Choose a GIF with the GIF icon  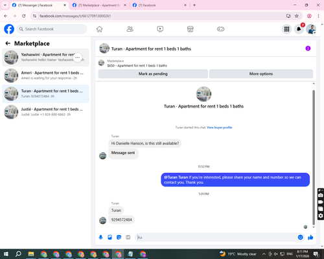128,238
